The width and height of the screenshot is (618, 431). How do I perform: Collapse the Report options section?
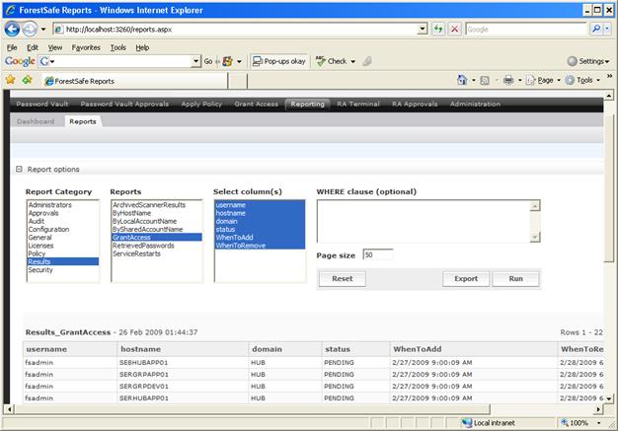click(19, 169)
